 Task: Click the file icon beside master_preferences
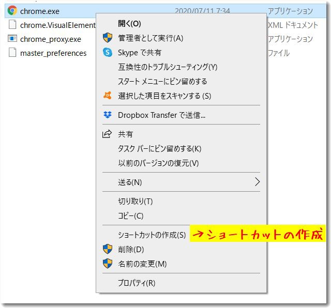point(12,52)
